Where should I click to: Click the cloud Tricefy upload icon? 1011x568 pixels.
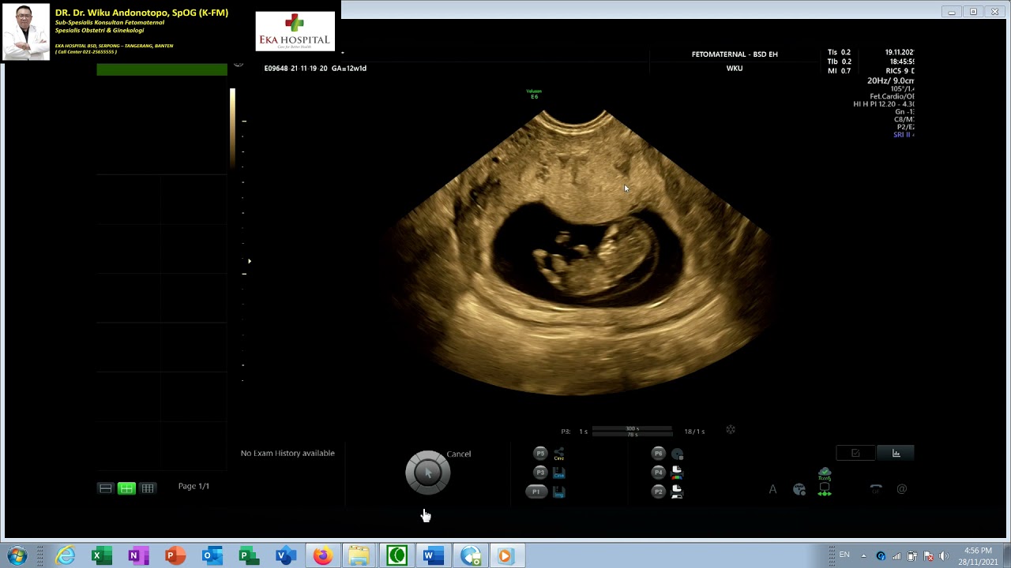pyautogui.click(x=825, y=473)
